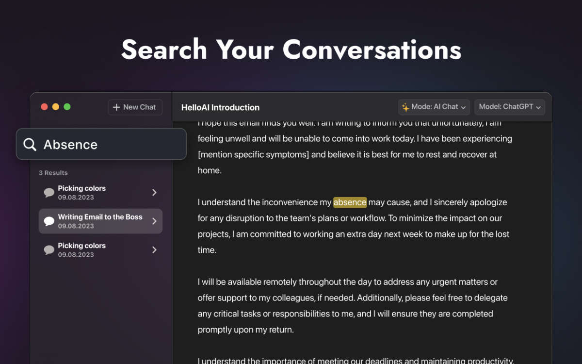This screenshot has height=364, width=582.
Task: Click into the search field containing "Absence"
Action: click(x=112, y=145)
